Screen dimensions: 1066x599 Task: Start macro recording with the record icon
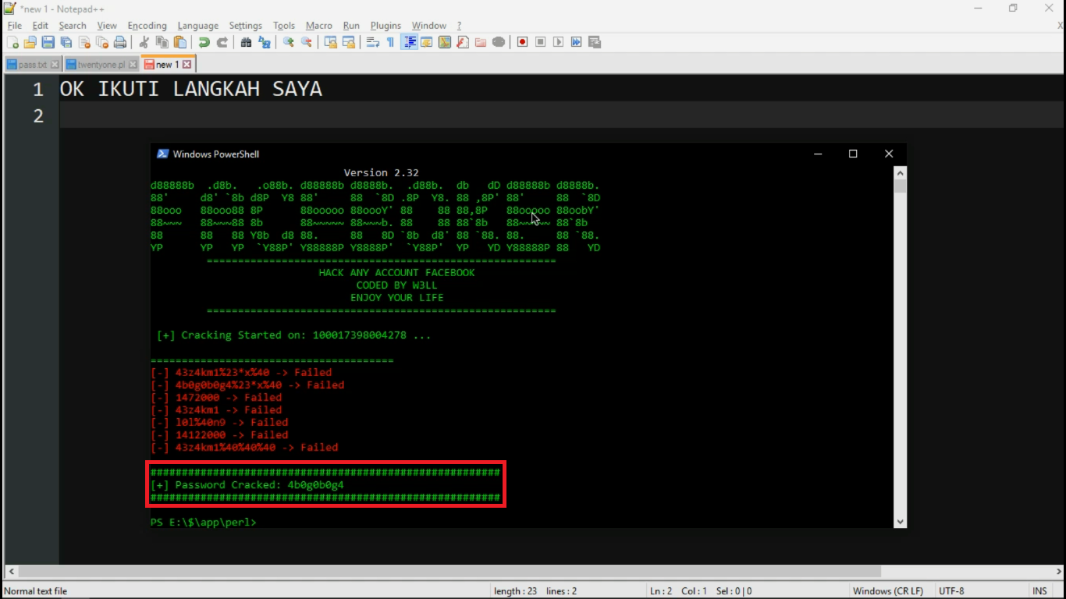tap(521, 42)
